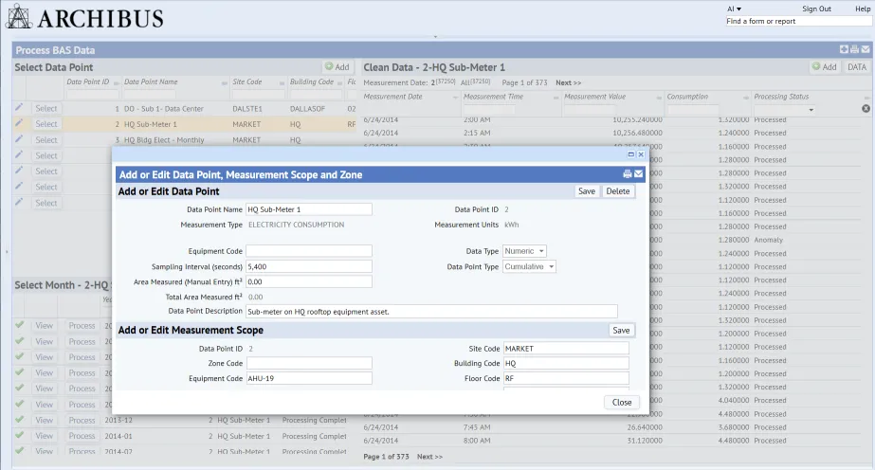This screenshot has width=875, height=470.
Task: Click sort arrow icon beside Measurement Value header
Action: (659, 98)
